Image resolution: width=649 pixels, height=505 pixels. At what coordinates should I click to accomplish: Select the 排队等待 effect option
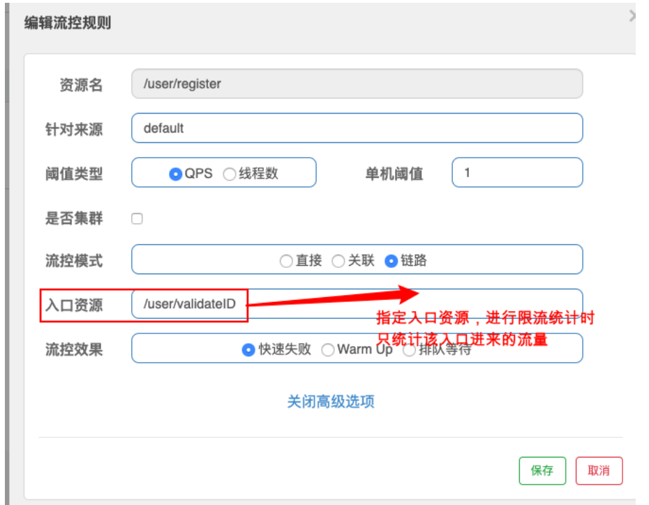click(408, 349)
